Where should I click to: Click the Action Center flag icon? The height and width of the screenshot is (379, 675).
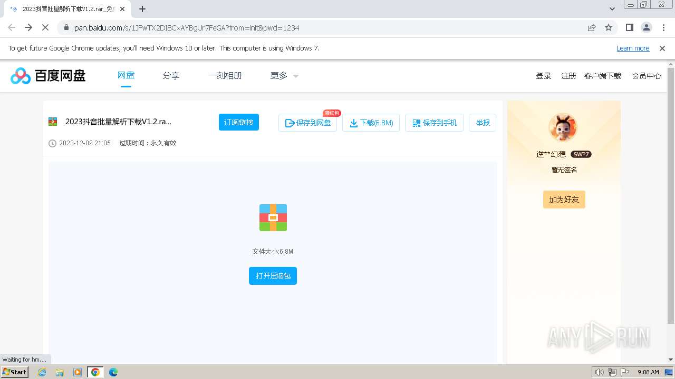click(625, 372)
